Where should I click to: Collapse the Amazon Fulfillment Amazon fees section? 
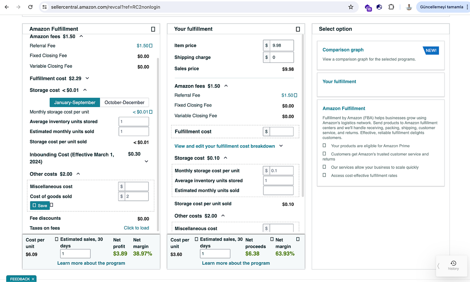(x=81, y=36)
